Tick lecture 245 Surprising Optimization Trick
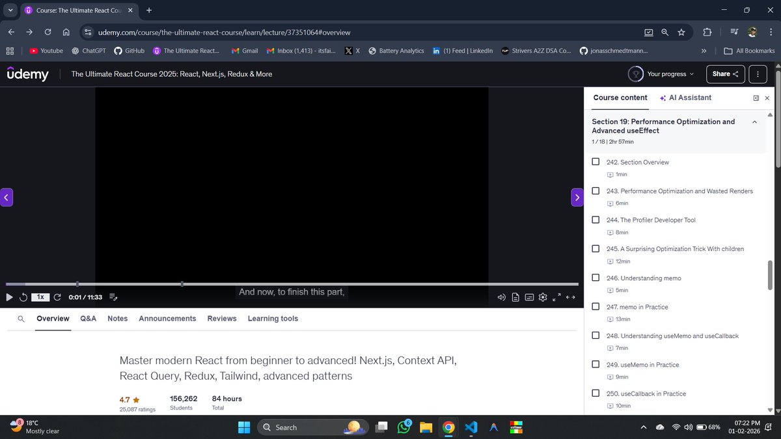The width and height of the screenshot is (781, 439). pos(596,248)
